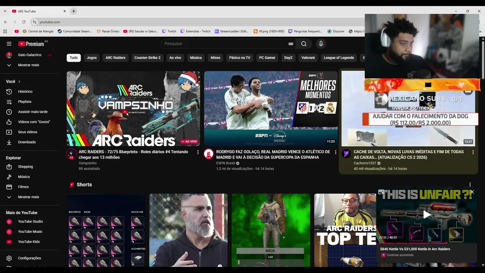Click the YouTube Premium logo

click(31, 44)
